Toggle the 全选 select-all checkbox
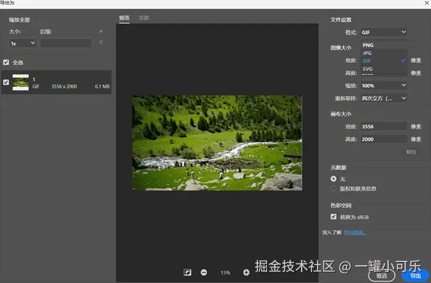 tap(6, 62)
